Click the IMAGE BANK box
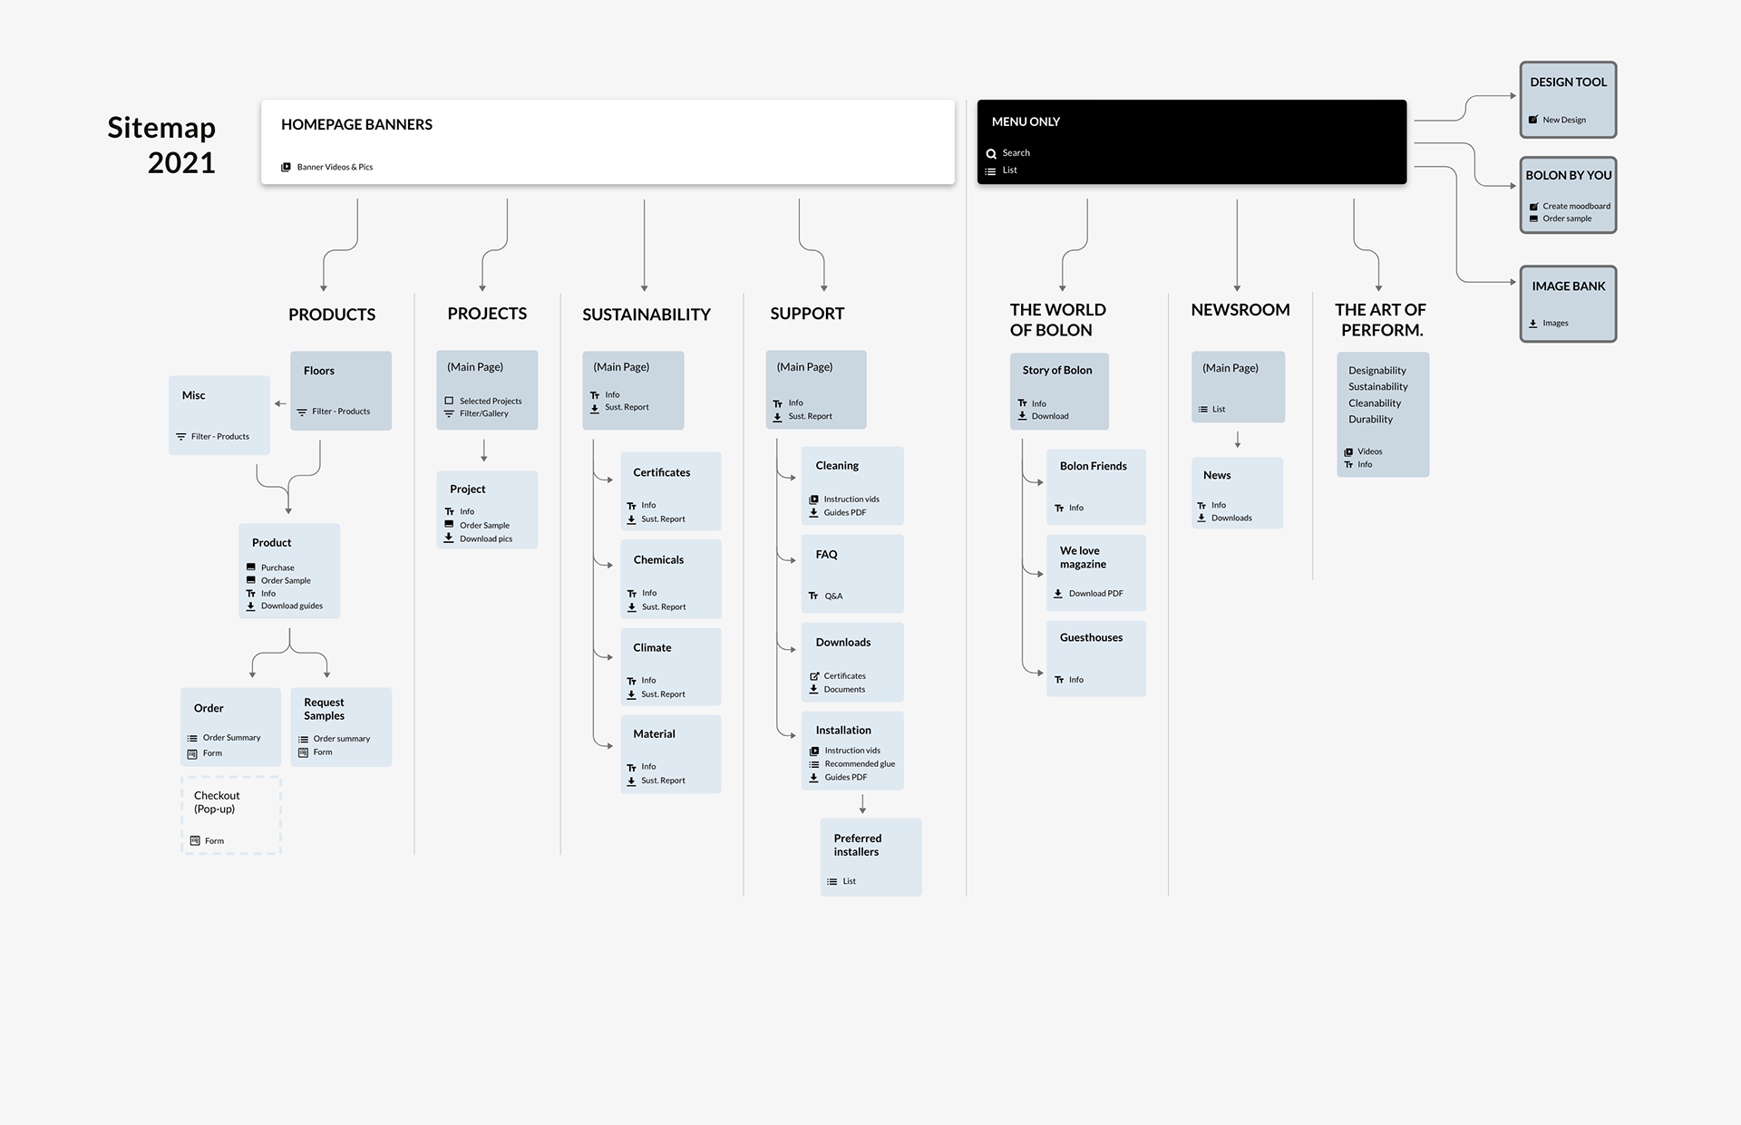The height and width of the screenshot is (1125, 1741). pos(1568,303)
